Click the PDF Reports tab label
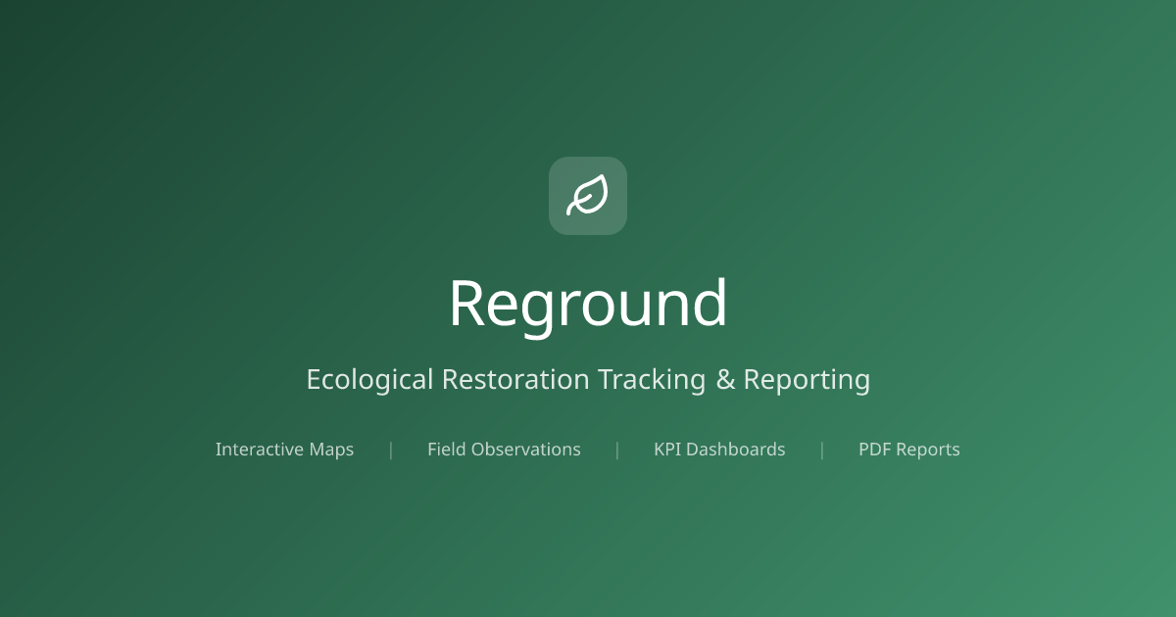The image size is (1176, 617). (x=909, y=450)
